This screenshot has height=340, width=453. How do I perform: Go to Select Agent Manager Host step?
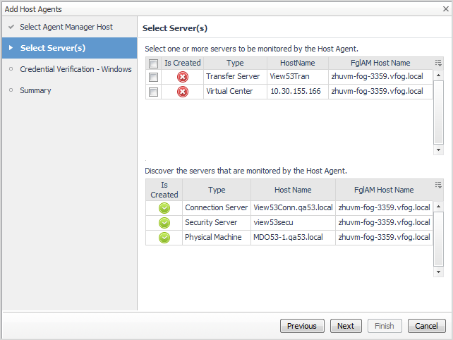(66, 27)
